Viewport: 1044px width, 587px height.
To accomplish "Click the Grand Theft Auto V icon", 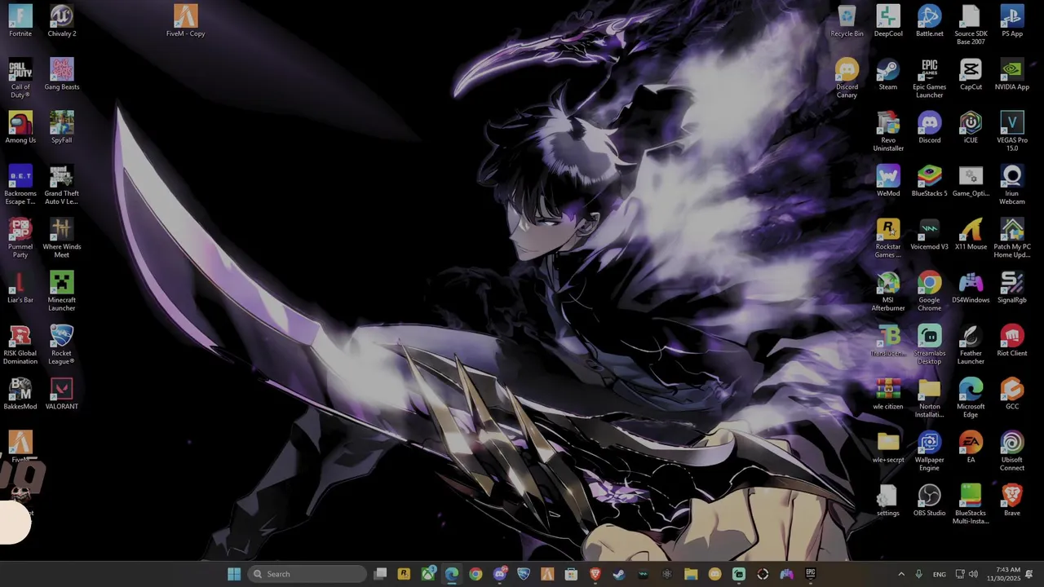I will 62,185.
